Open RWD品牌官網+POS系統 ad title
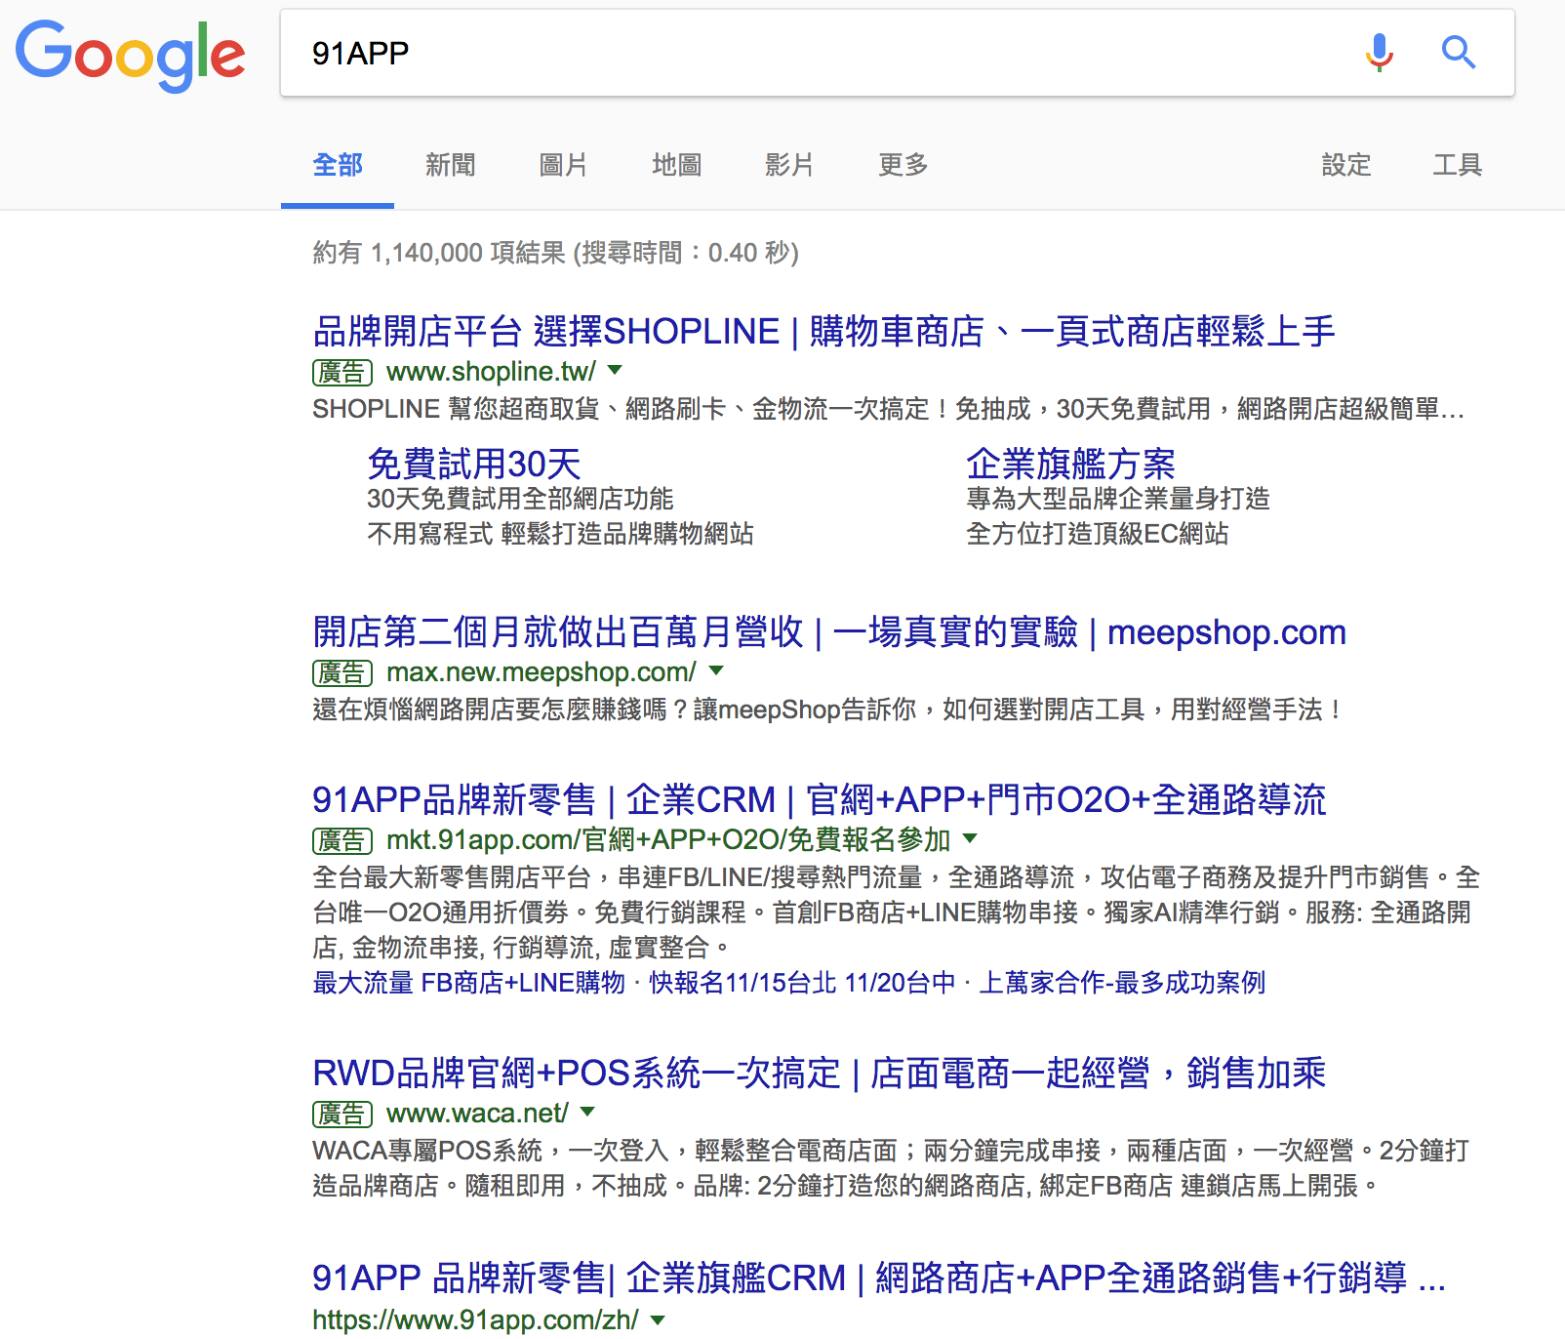 820,1074
